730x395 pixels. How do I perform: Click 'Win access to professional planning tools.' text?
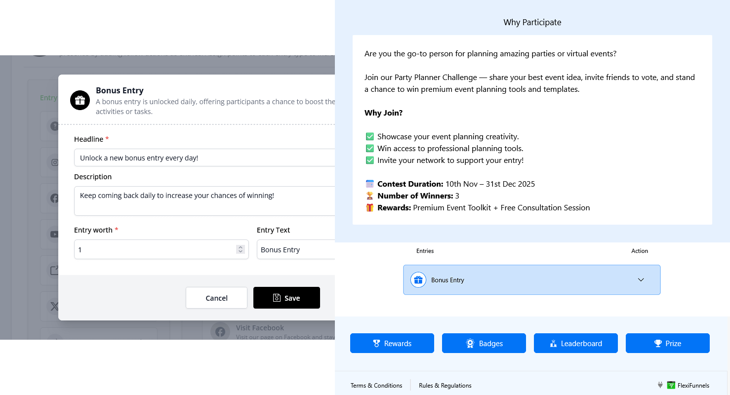coord(450,149)
